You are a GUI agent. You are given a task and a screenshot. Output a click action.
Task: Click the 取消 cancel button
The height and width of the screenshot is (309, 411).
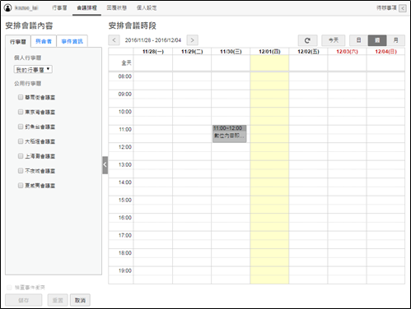point(80,300)
